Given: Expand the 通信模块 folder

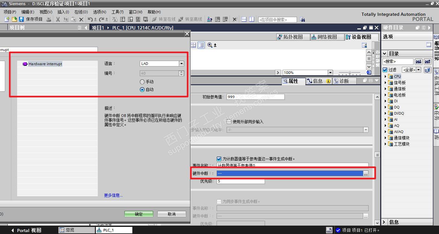Looking at the screenshot, I should click(385, 138).
